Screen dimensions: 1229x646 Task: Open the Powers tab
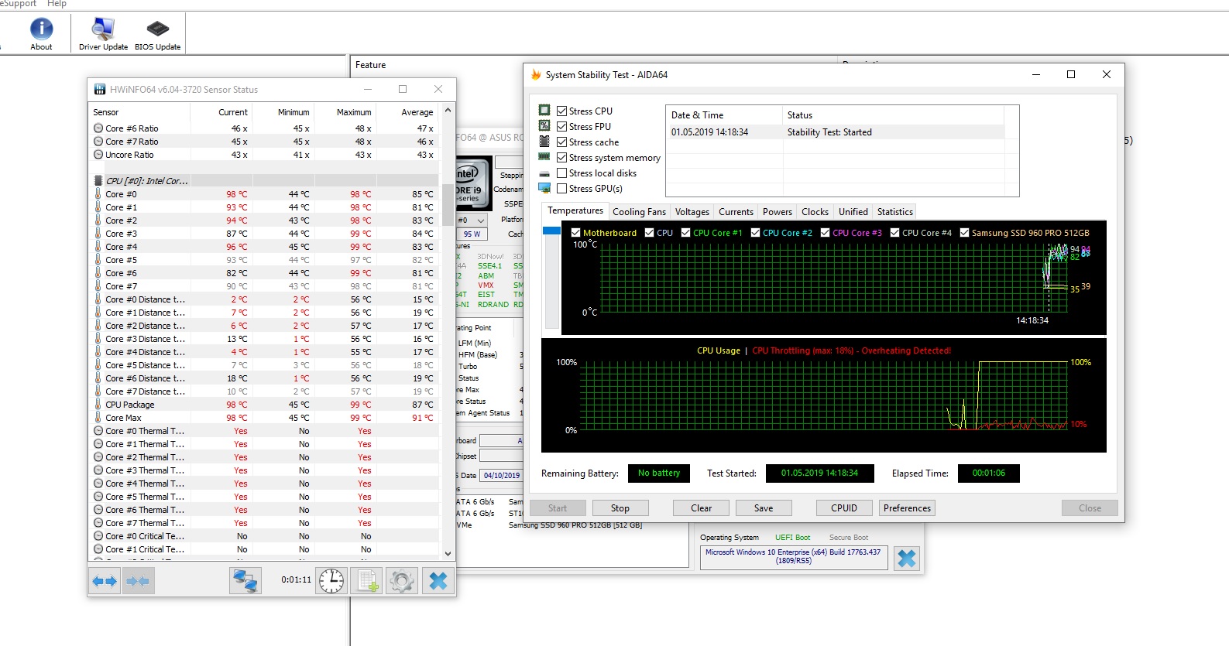point(778,212)
